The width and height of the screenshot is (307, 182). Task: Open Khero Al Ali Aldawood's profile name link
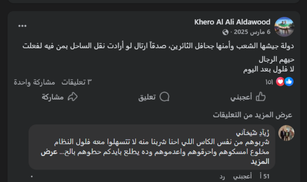[232, 22]
